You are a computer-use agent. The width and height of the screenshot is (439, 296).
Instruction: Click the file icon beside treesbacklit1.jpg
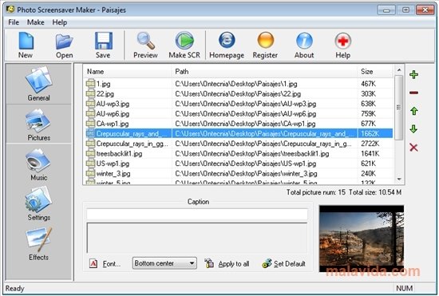pyautogui.click(x=90, y=153)
